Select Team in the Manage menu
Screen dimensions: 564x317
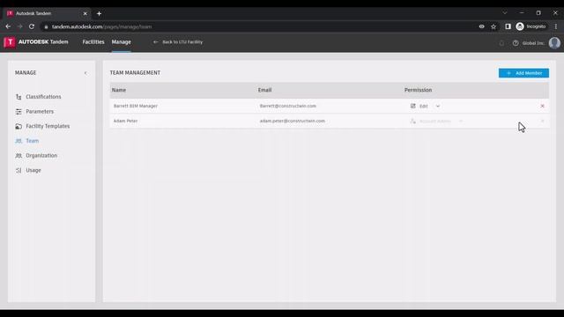32,141
